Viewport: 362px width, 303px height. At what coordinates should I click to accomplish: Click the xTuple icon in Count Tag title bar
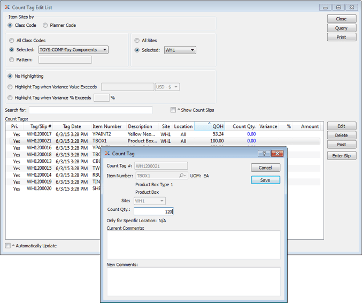[107, 154]
